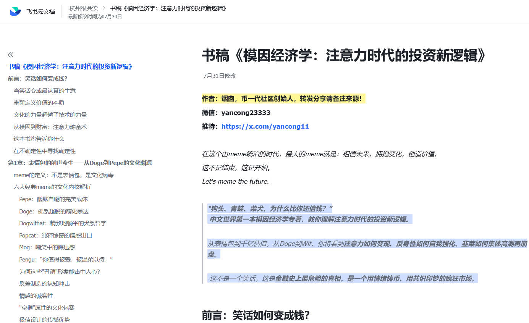The width and height of the screenshot is (529, 323).
Task: Open the Twitter link https://x.com/yancong11
Action: click(x=265, y=126)
